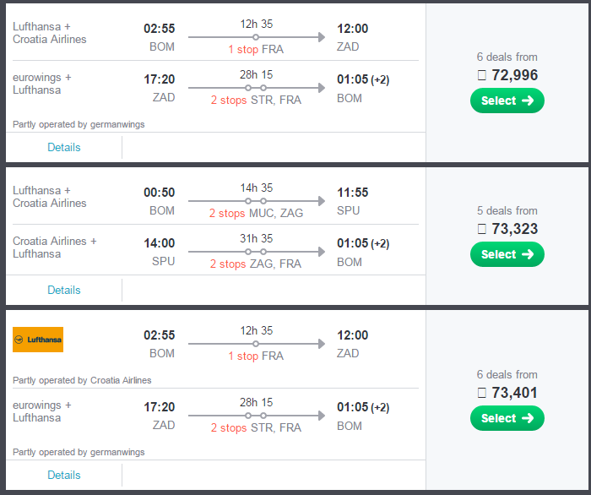
Task: Select the 73,401 flight deal
Action: (x=507, y=418)
